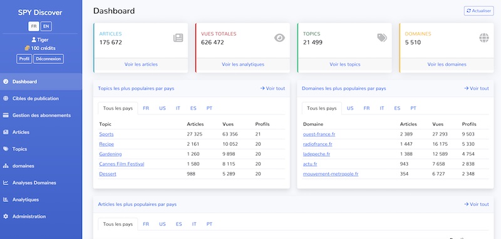Viewport: 501px width, 239px height.
Task: Click the card icon beside Gestion des abonnements
Action: [x=6, y=116]
